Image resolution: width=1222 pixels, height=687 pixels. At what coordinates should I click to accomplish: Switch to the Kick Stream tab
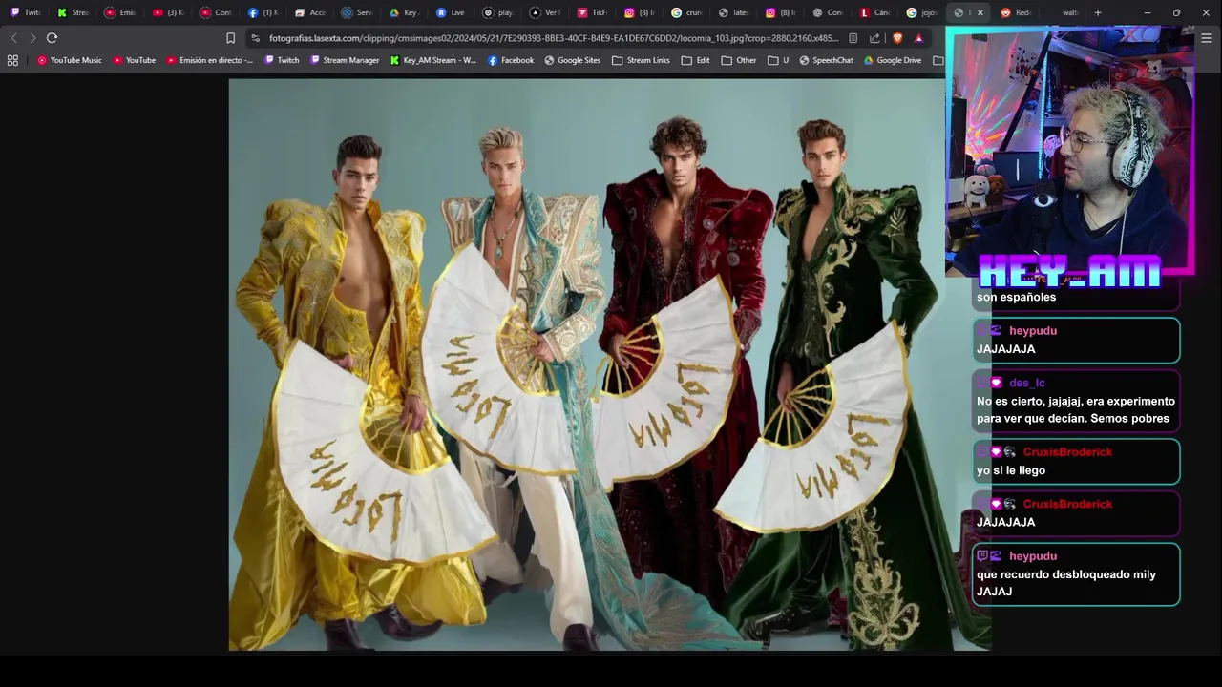(74, 12)
